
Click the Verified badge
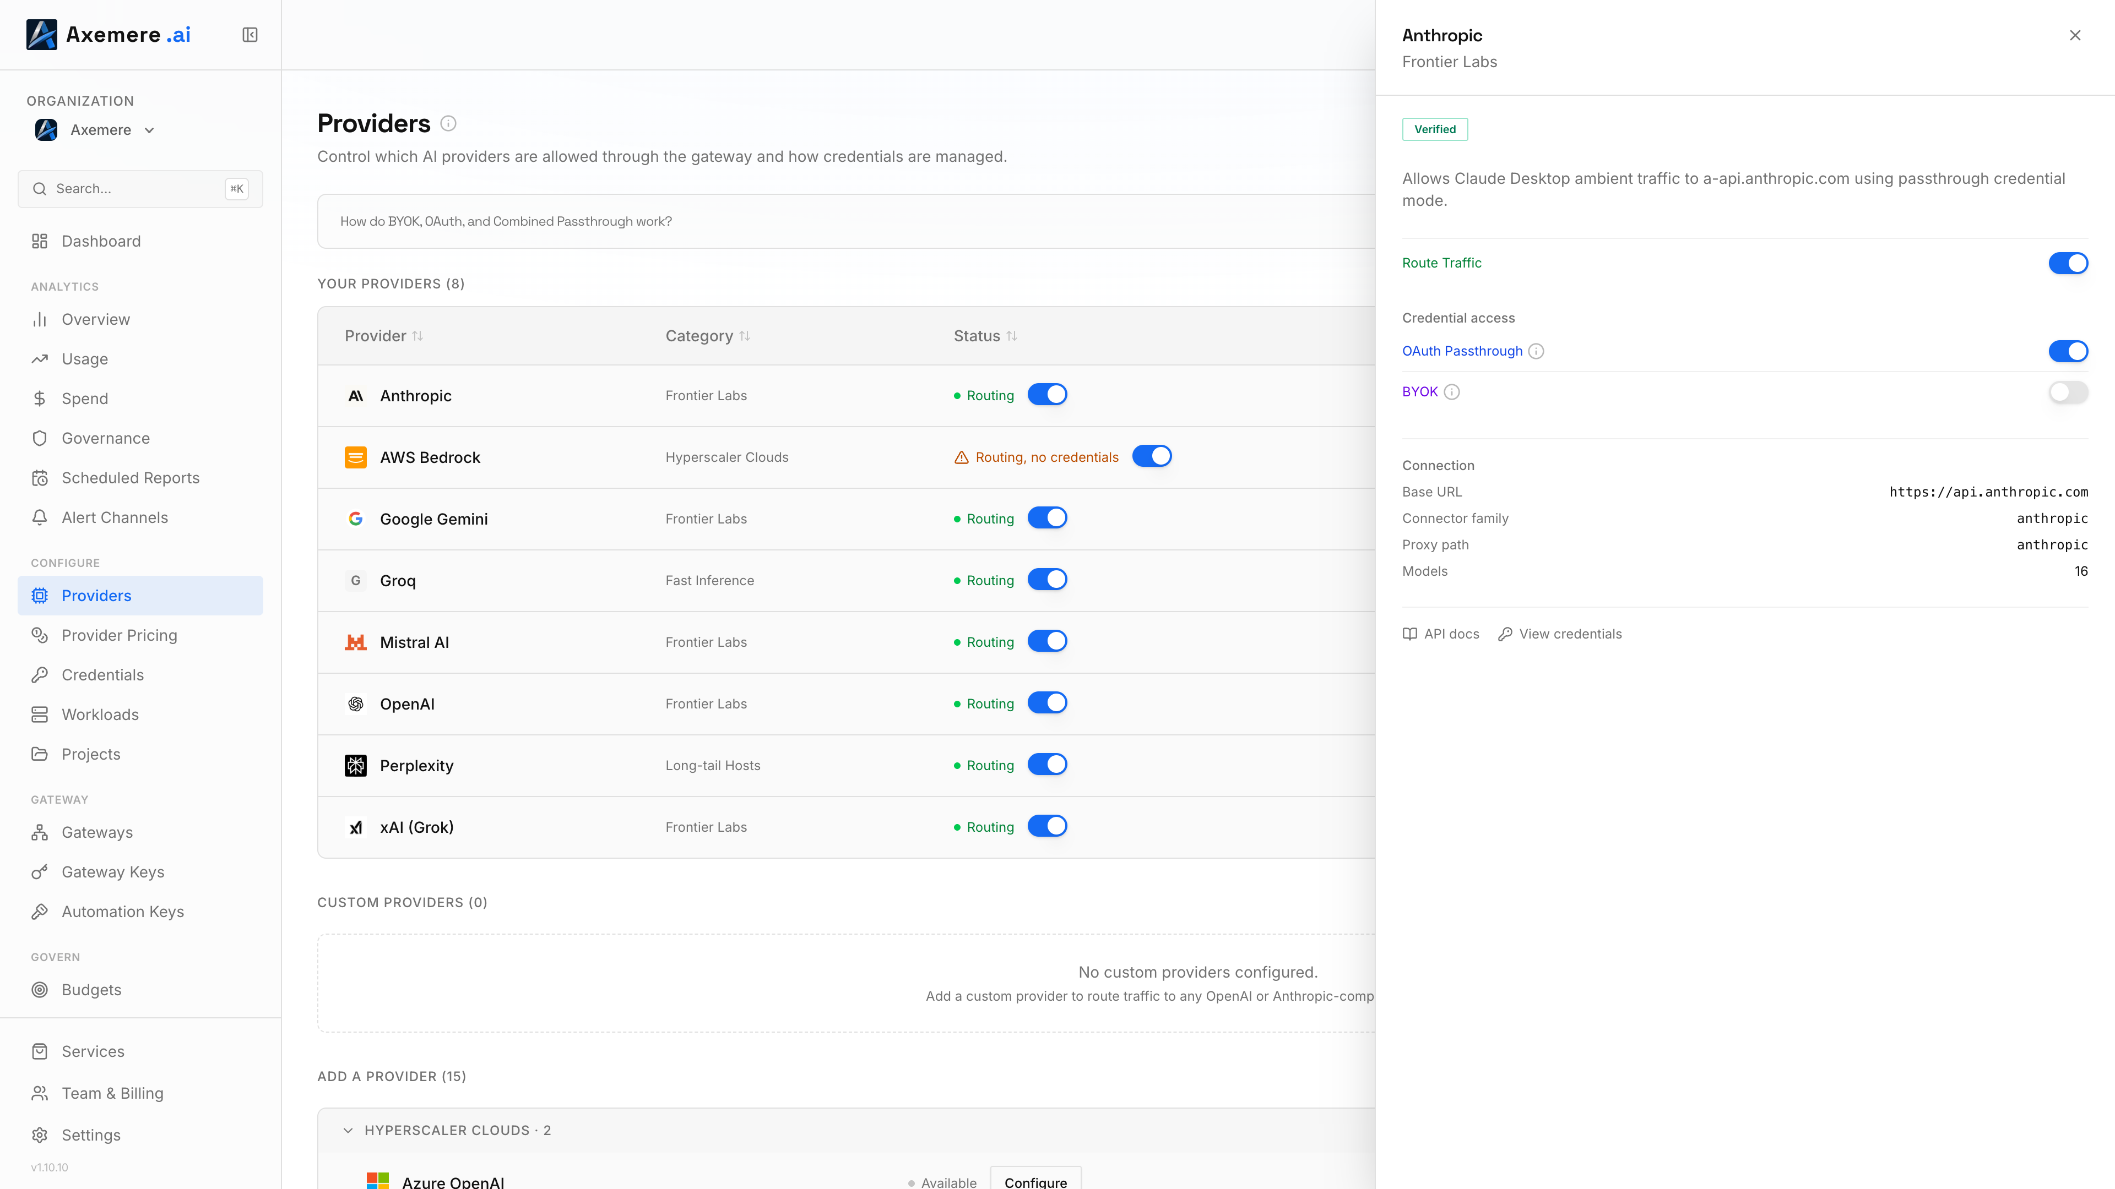pyautogui.click(x=1435, y=130)
